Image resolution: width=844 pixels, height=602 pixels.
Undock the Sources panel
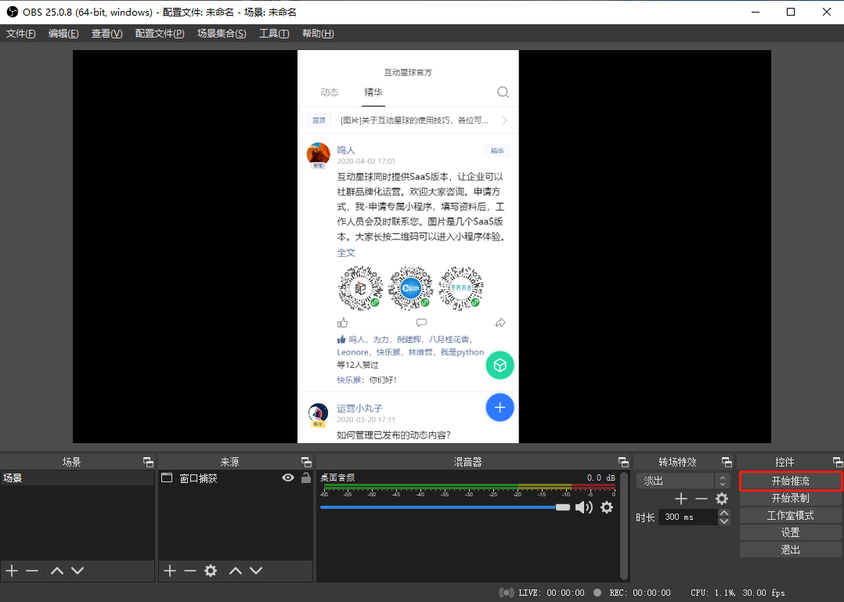coord(306,462)
